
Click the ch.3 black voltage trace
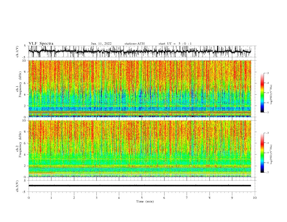[x=140, y=186]
